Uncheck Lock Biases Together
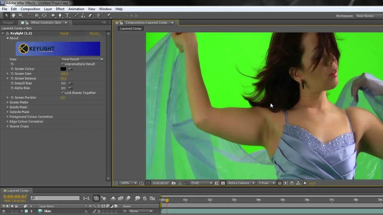The height and width of the screenshot is (215, 383). pyautogui.click(x=62, y=93)
